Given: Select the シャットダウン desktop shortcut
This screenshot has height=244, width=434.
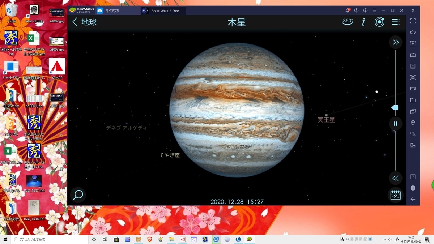Looking at the screenshot, I should [11, 70].
